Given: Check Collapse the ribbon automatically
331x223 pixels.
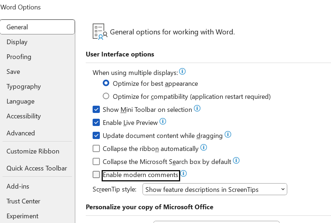Looking at the screenshot, I should click(96, 148).
